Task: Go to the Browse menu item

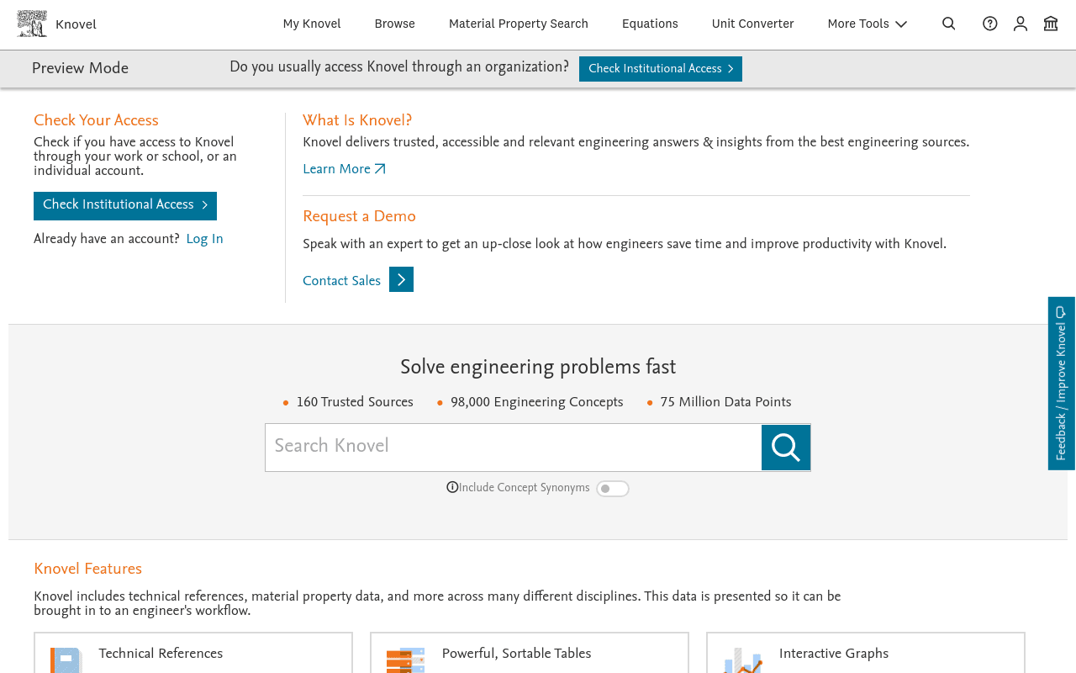Action: click(395, 24)
